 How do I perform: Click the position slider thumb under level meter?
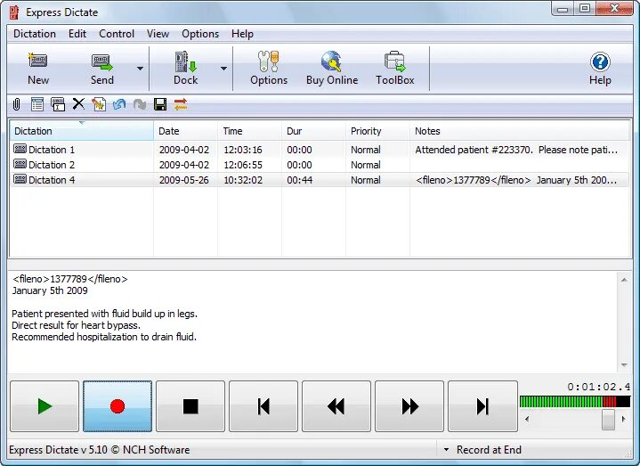608,419
